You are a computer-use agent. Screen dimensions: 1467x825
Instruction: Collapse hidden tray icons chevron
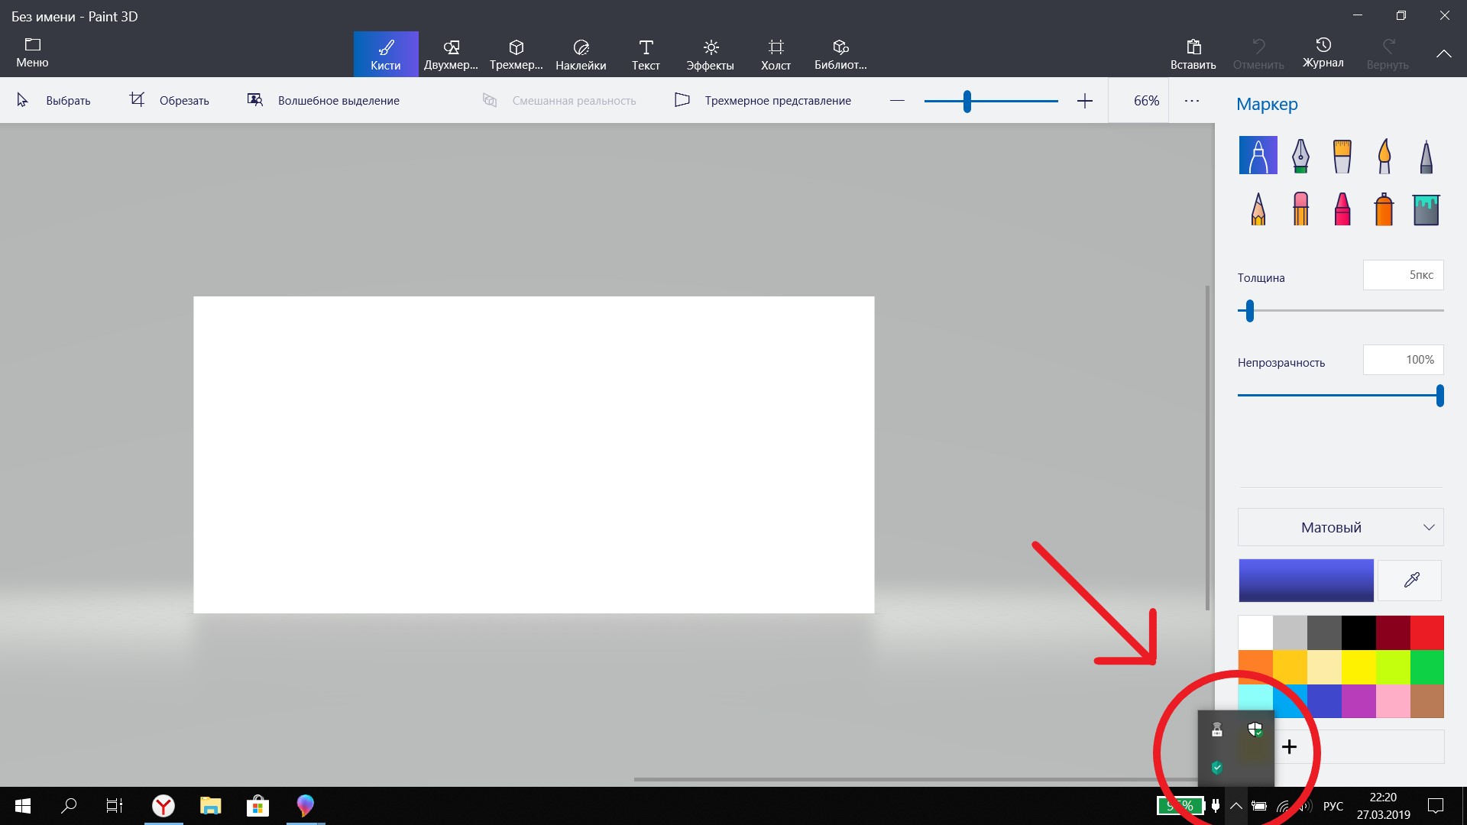(1235, 806)
